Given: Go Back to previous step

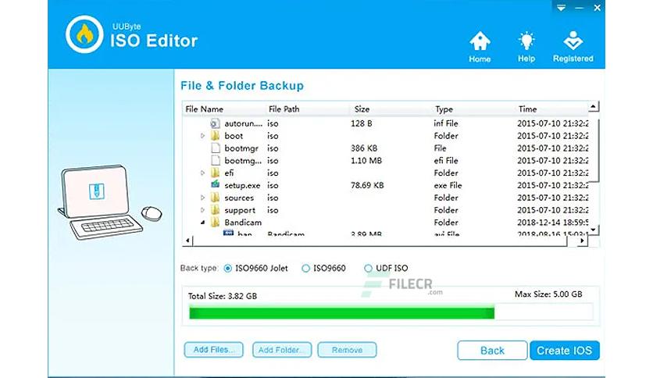Looking at the screenshot, I should click(x=492, y=351).
